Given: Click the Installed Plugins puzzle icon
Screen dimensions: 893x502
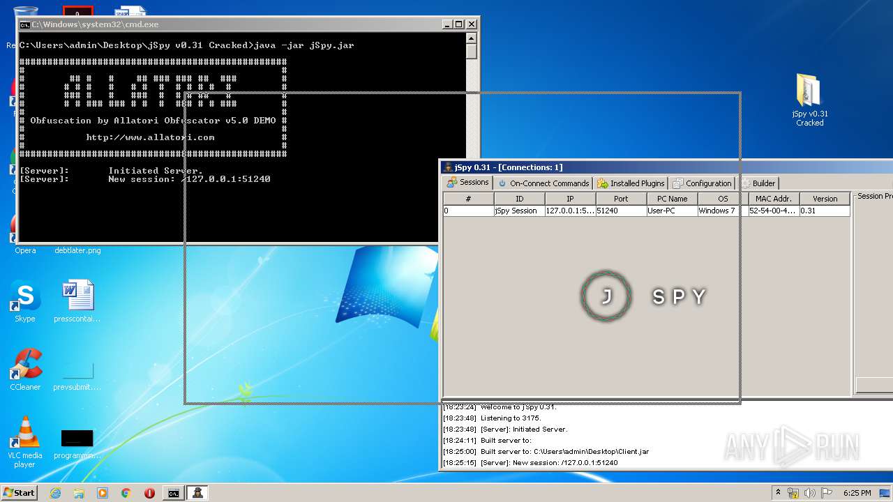Looking at the screenshot, I should click(603, 183).
